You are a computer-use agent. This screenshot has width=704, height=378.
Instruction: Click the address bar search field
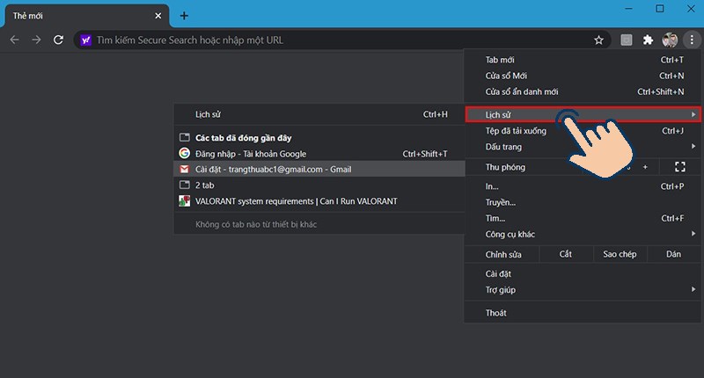coord(334,40)
